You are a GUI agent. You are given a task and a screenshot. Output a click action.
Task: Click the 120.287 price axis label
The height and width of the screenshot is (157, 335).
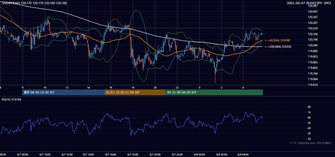point(313,23)
